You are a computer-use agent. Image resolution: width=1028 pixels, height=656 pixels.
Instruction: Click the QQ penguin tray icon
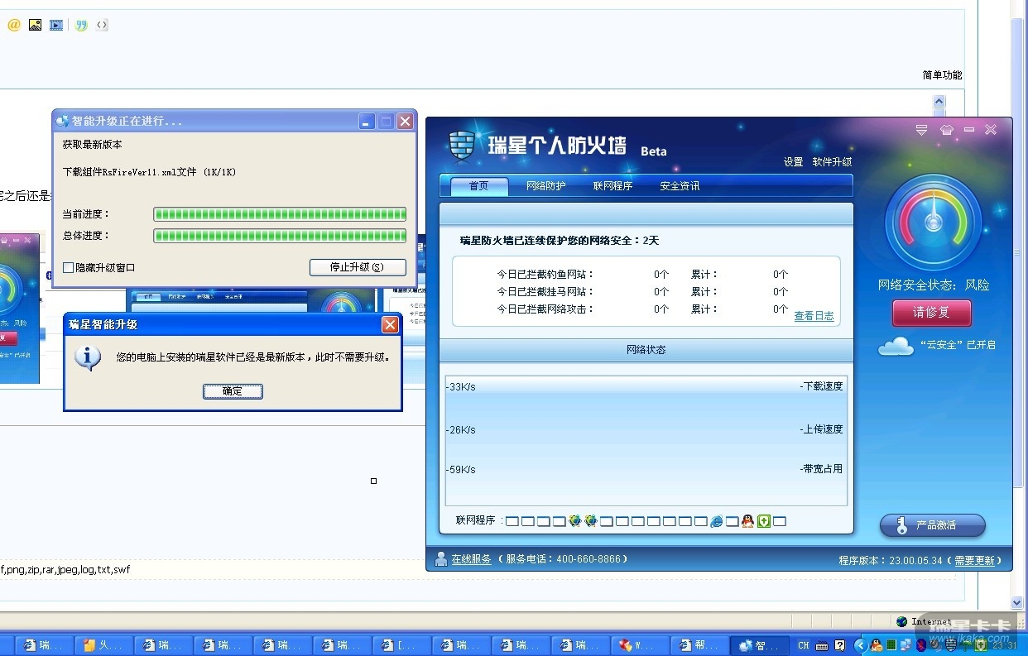(877, 645)
